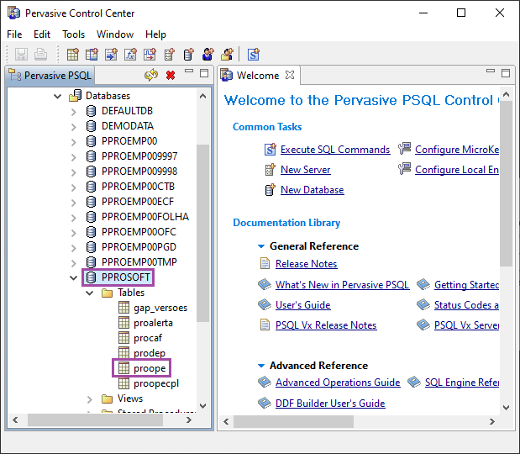Collapse the PPROSOFT database node
The width and height of the screenshot is (520, 454).
[74, 277]
